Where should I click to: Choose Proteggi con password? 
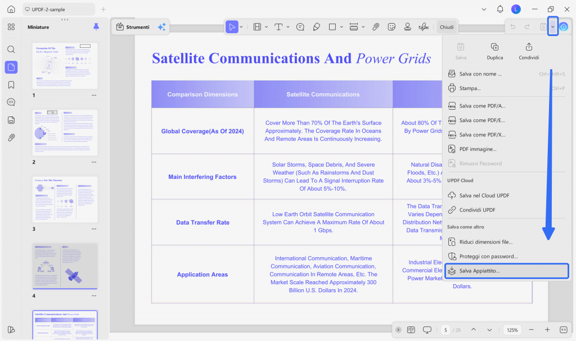pos(507,257)
